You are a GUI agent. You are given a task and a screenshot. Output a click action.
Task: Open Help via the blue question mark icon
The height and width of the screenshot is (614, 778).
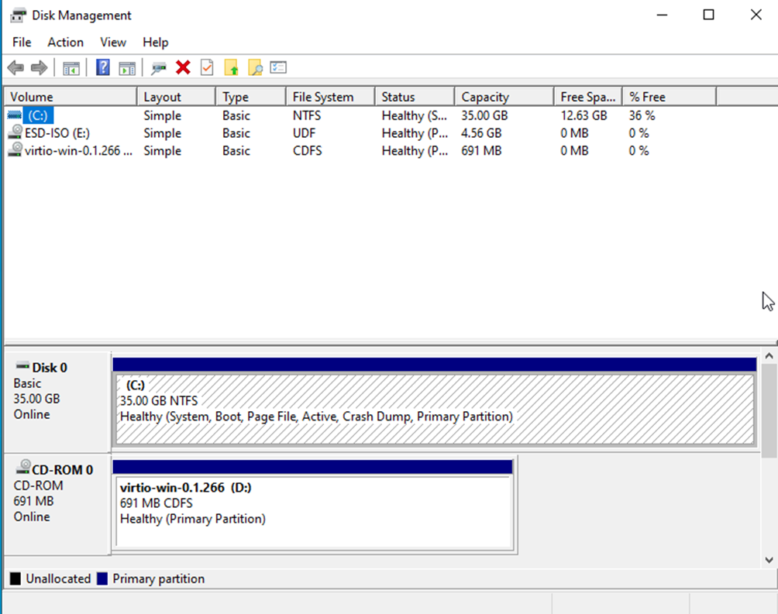tap(102, 68)
